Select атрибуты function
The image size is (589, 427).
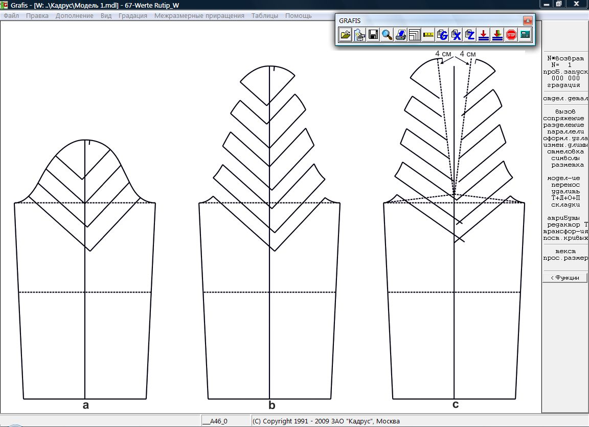(x=563, y=218)
